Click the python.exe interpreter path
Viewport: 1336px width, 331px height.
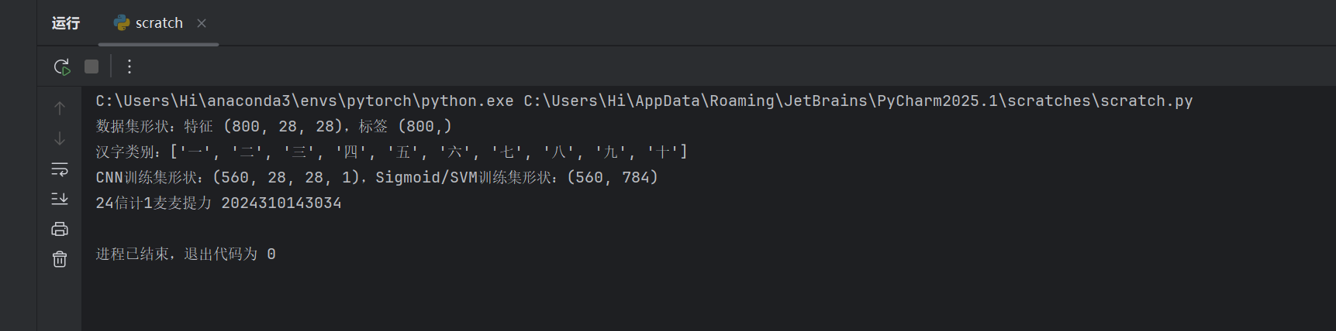[x=305, y=101]
